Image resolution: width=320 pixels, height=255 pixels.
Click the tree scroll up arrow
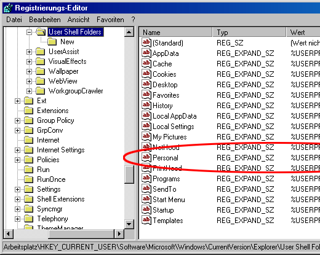pyautogui.click(x=129, y=32)
